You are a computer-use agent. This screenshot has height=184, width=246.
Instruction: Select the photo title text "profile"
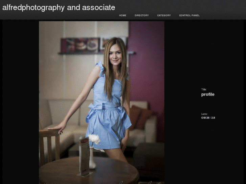[x=208, y=95]
